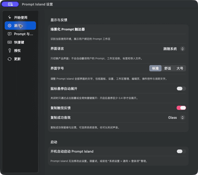Turn off 复制触觉反馈 switch

(181, 108)
